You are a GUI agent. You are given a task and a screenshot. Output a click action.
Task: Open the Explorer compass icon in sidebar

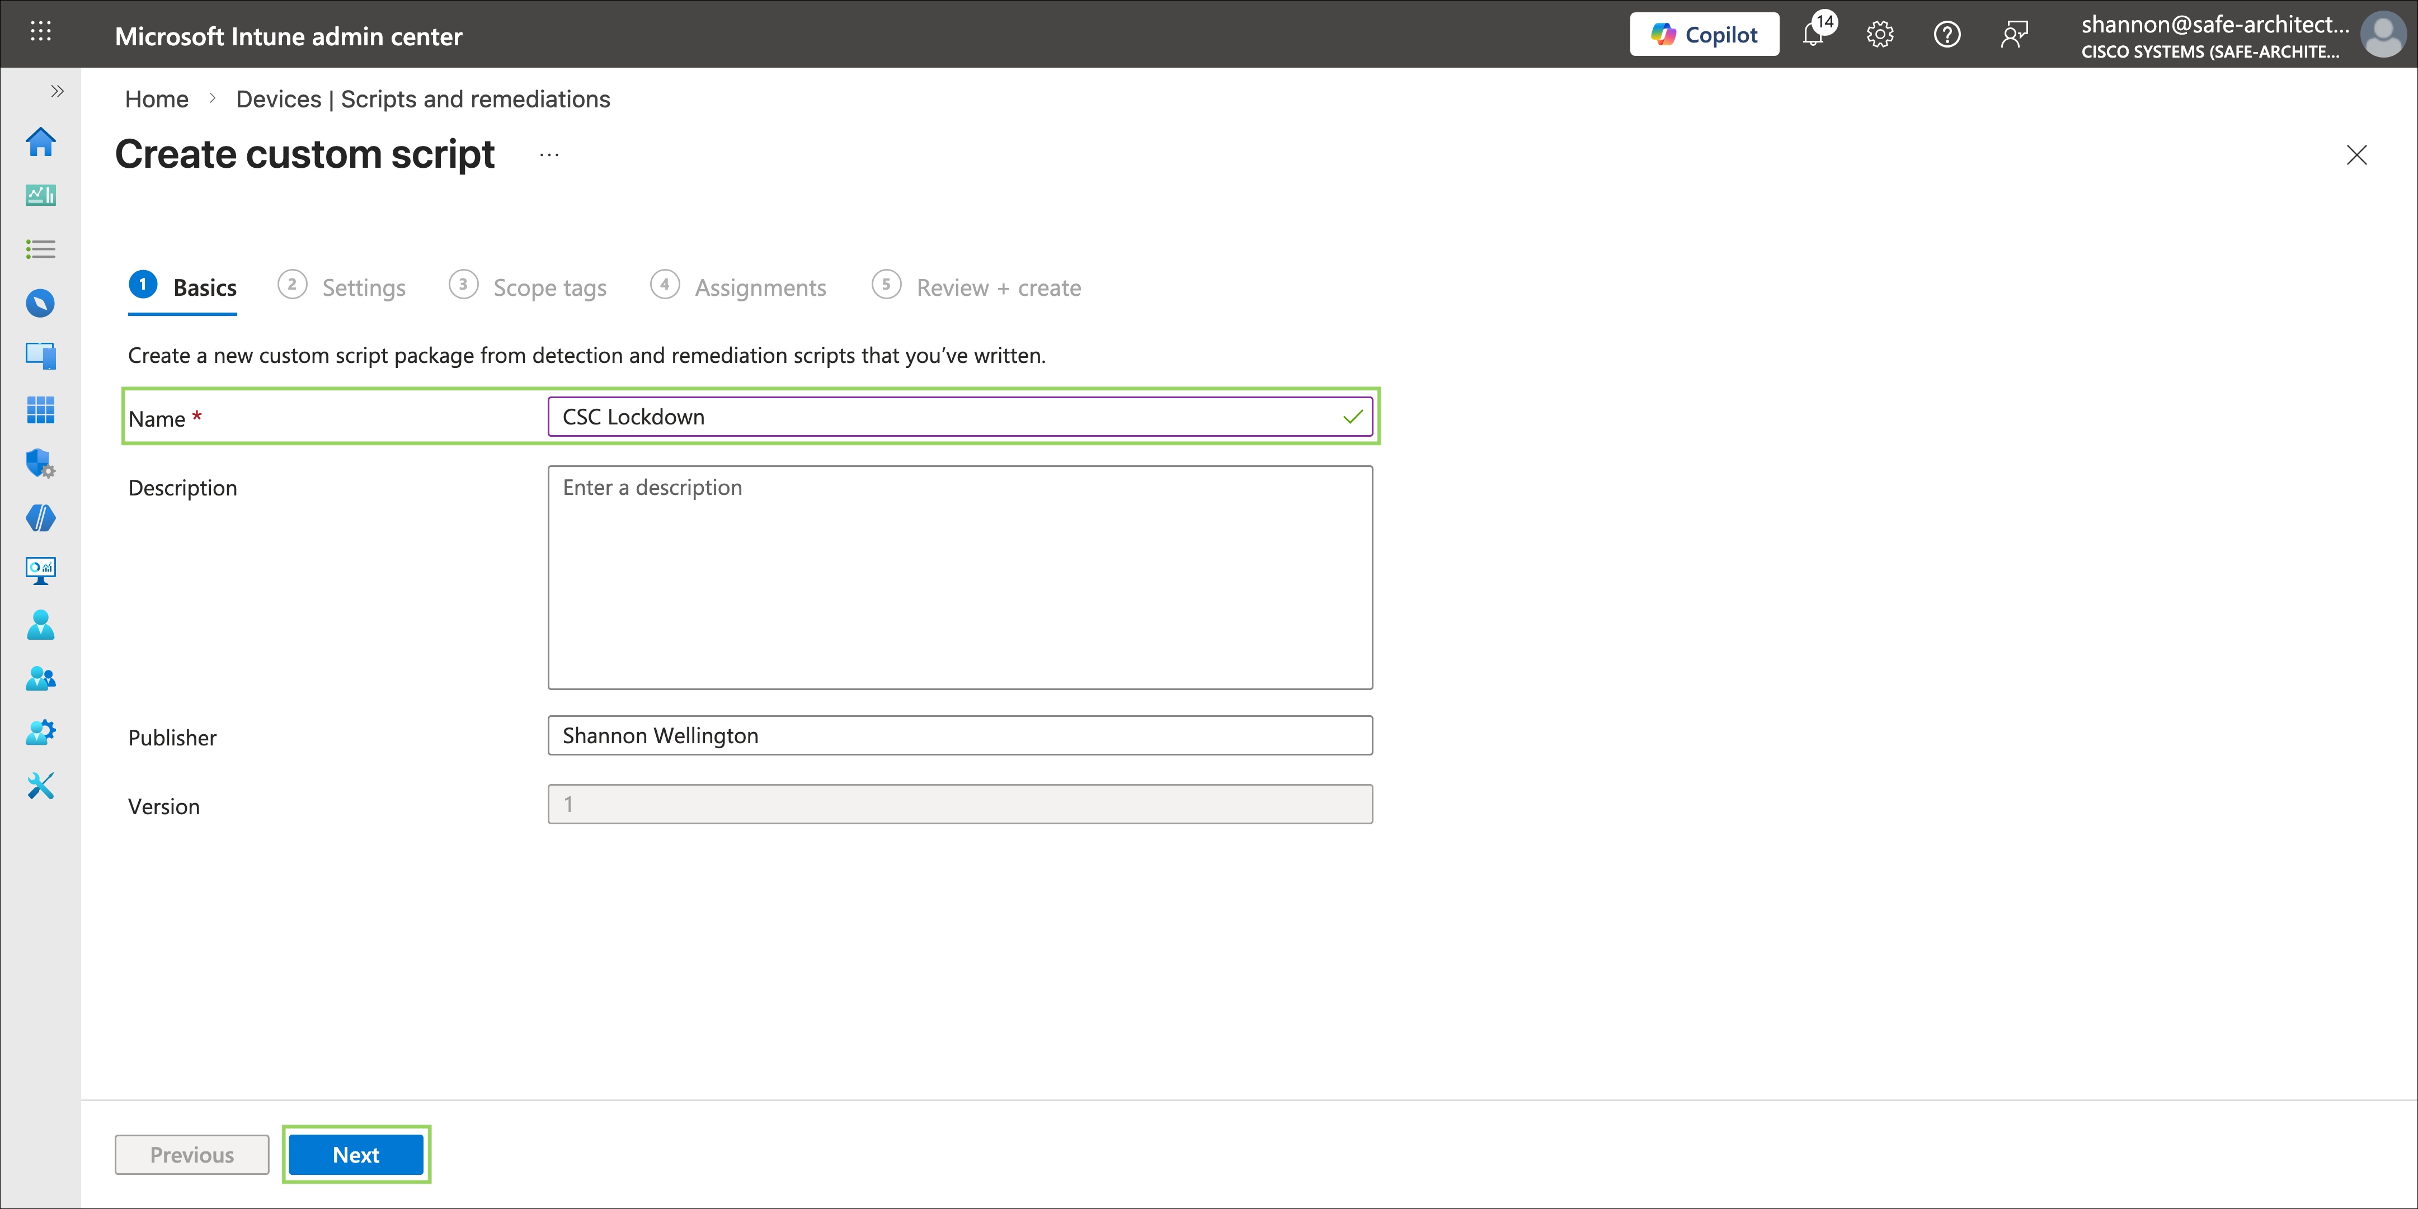click(40, 303)
